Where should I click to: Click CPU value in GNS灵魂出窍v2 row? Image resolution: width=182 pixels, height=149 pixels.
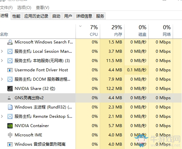[x=95, y=98]
